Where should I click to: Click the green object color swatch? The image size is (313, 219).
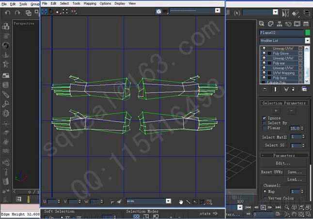tap(308, 32)
